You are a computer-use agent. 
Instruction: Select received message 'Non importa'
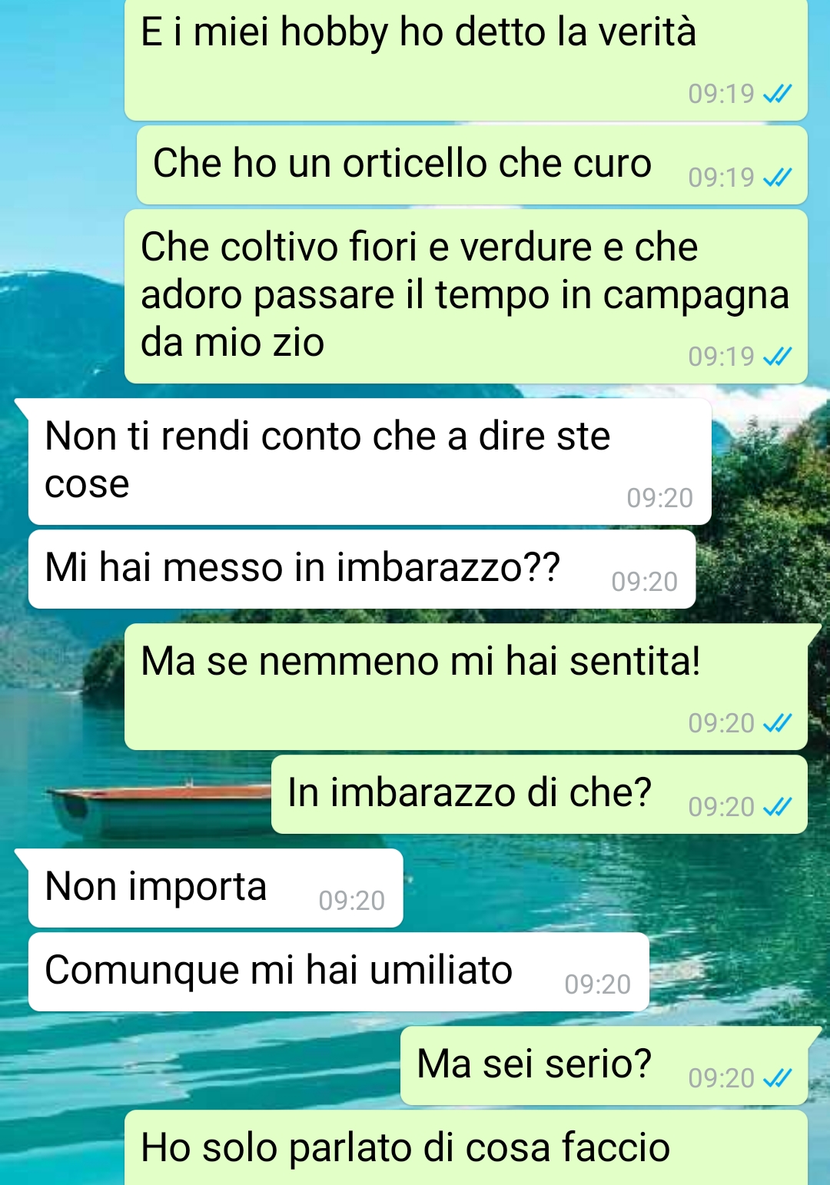coord(215,888)
